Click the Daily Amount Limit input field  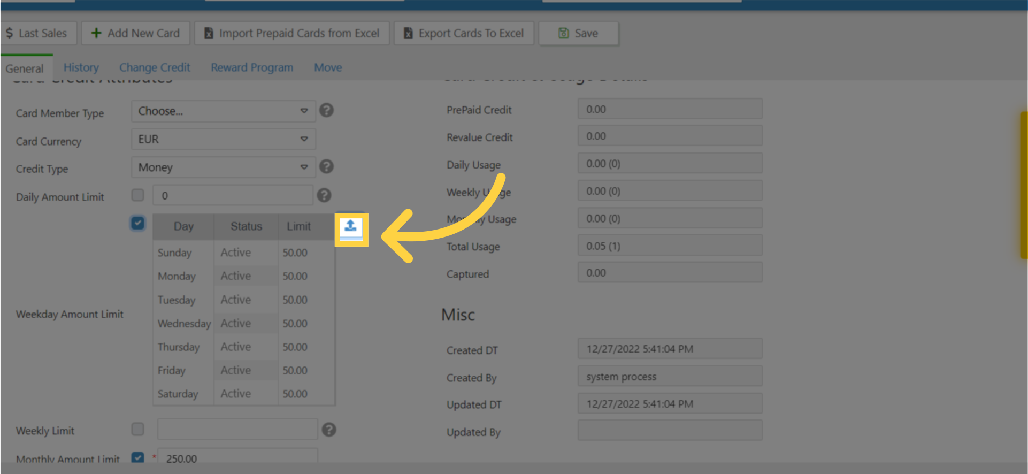click(x=233, y=195)
